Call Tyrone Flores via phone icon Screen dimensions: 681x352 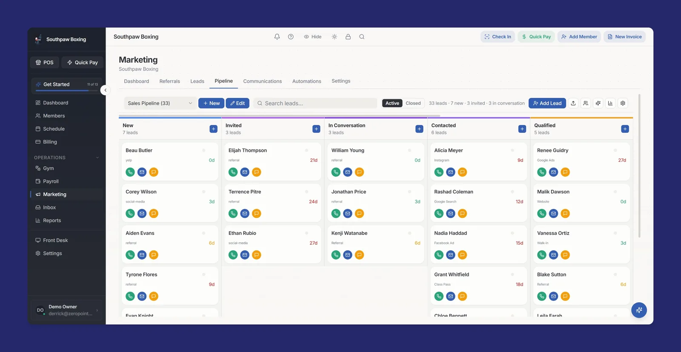click(130, 296)
